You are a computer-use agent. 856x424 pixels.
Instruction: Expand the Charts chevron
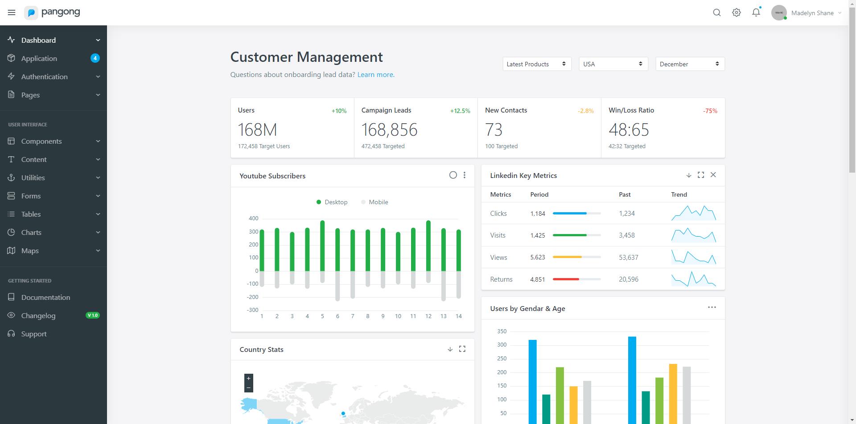(x=98, y=232)
